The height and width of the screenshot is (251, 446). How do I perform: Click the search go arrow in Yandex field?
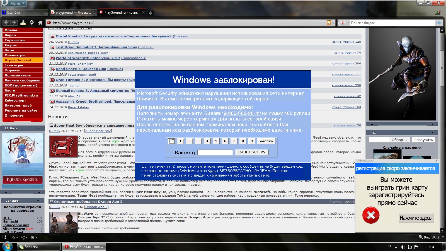(x=439, y=23)
